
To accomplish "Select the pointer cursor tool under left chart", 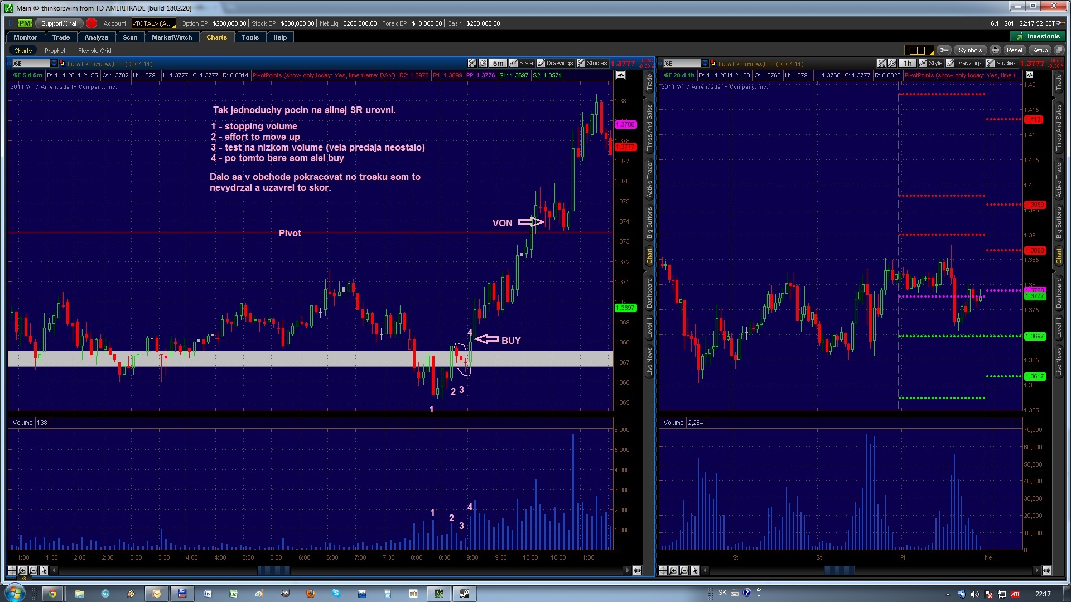I will tap(44, 570).
